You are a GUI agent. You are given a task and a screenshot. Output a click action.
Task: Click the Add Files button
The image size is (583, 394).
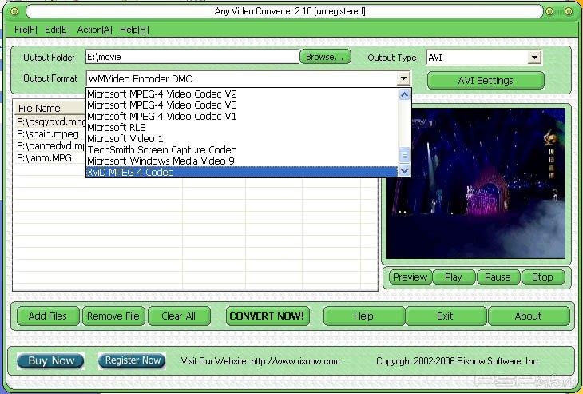tap(48, 316)
